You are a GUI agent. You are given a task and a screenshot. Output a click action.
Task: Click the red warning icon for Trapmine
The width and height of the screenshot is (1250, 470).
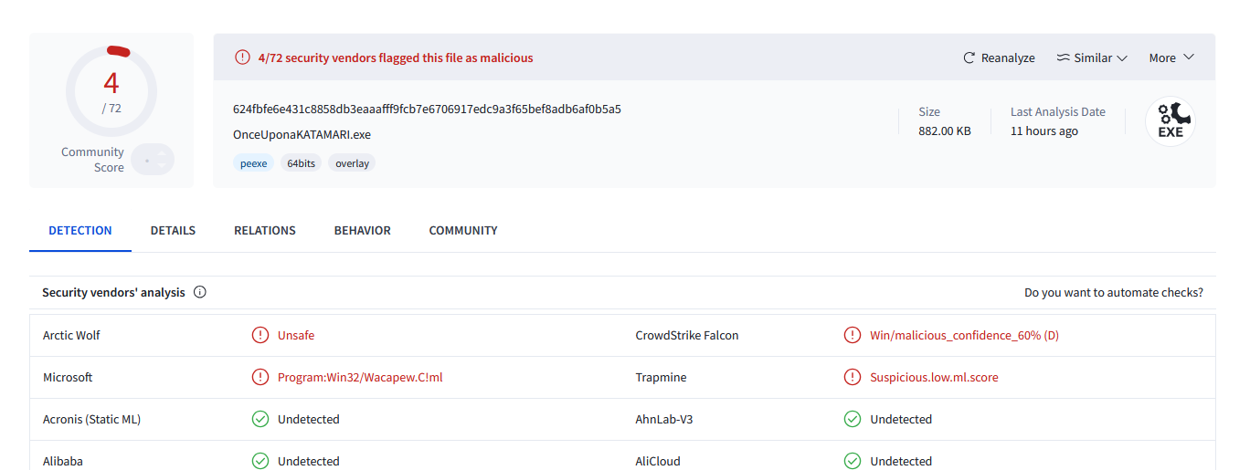tap(853, 377)
